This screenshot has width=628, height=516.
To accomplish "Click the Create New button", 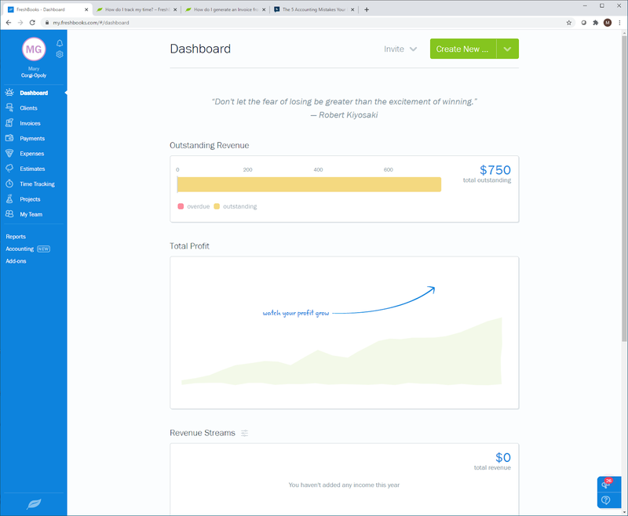I will [x=463, y=49].
